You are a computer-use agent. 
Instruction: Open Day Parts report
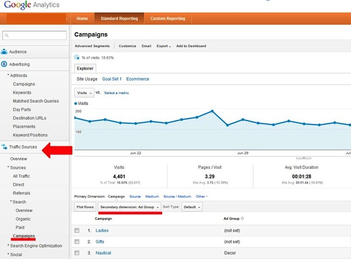click(x=22, y=110)
